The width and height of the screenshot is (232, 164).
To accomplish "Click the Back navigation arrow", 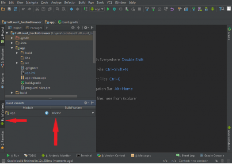I will click(x=72, y=9).
